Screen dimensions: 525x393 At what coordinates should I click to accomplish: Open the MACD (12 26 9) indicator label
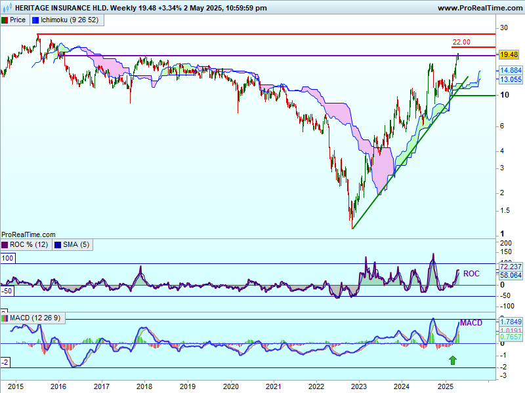coord(36,318)
